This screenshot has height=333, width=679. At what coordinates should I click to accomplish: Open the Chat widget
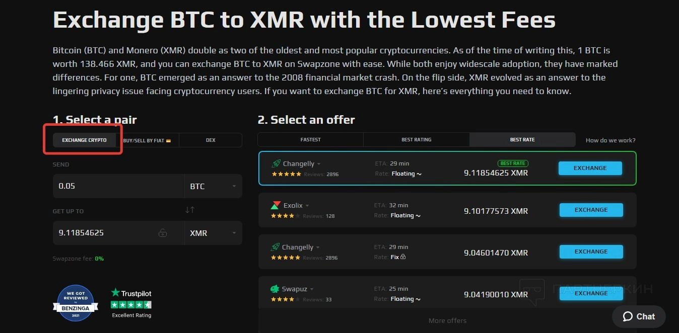[x=639, y=316]
